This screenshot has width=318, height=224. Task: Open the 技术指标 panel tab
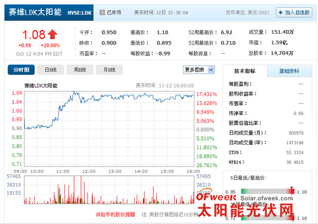(245, 71)
